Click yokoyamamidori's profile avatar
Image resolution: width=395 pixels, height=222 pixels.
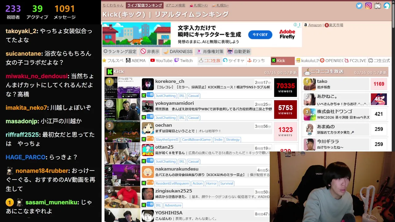[x=148, y=106]
